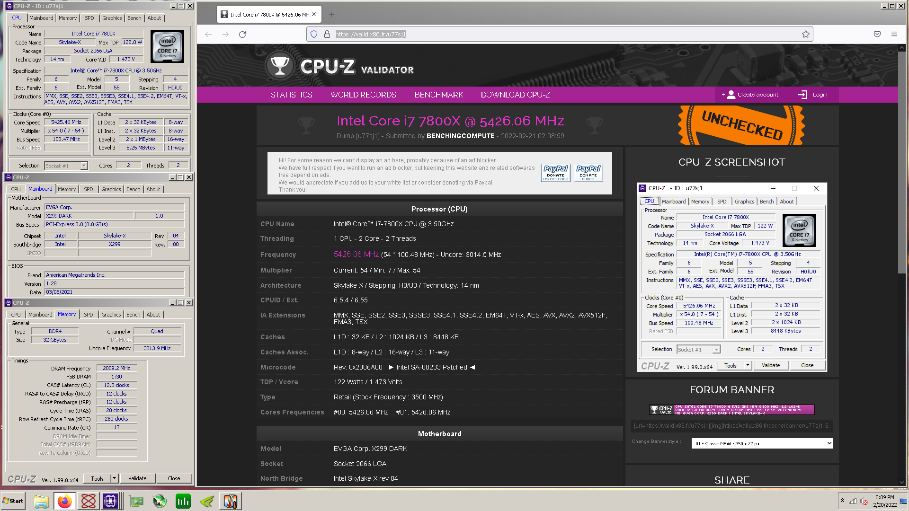Open the BENCHMARK page

(439, 95)
